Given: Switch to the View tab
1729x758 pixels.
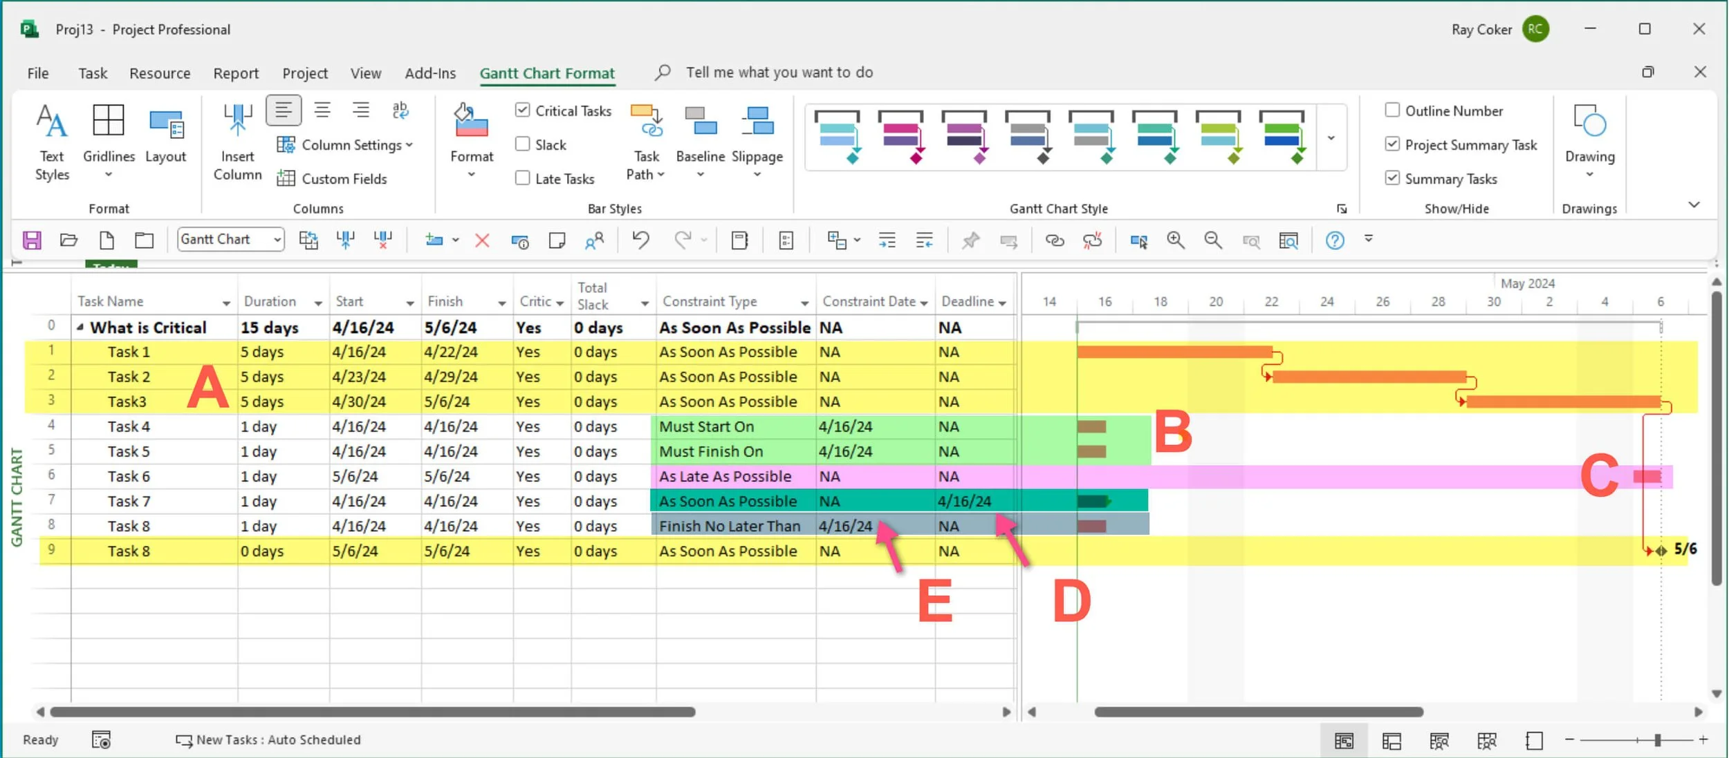Looking at the screenshot, I should [x=365, y=73].
